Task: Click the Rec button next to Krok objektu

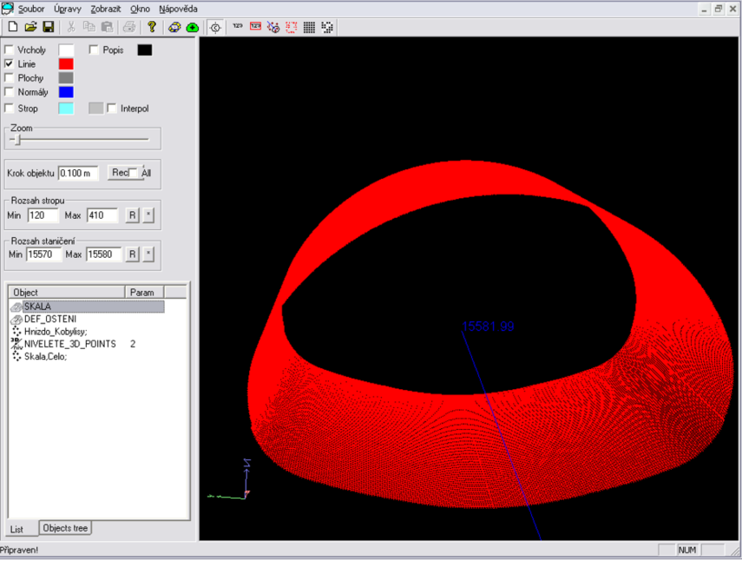Action: coord(119,173)
